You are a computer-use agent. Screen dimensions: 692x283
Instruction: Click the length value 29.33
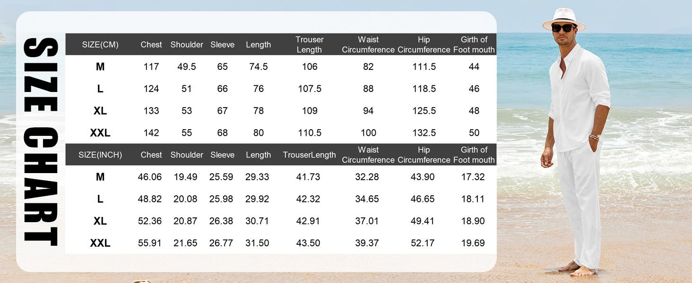click(x=257, y=177)
